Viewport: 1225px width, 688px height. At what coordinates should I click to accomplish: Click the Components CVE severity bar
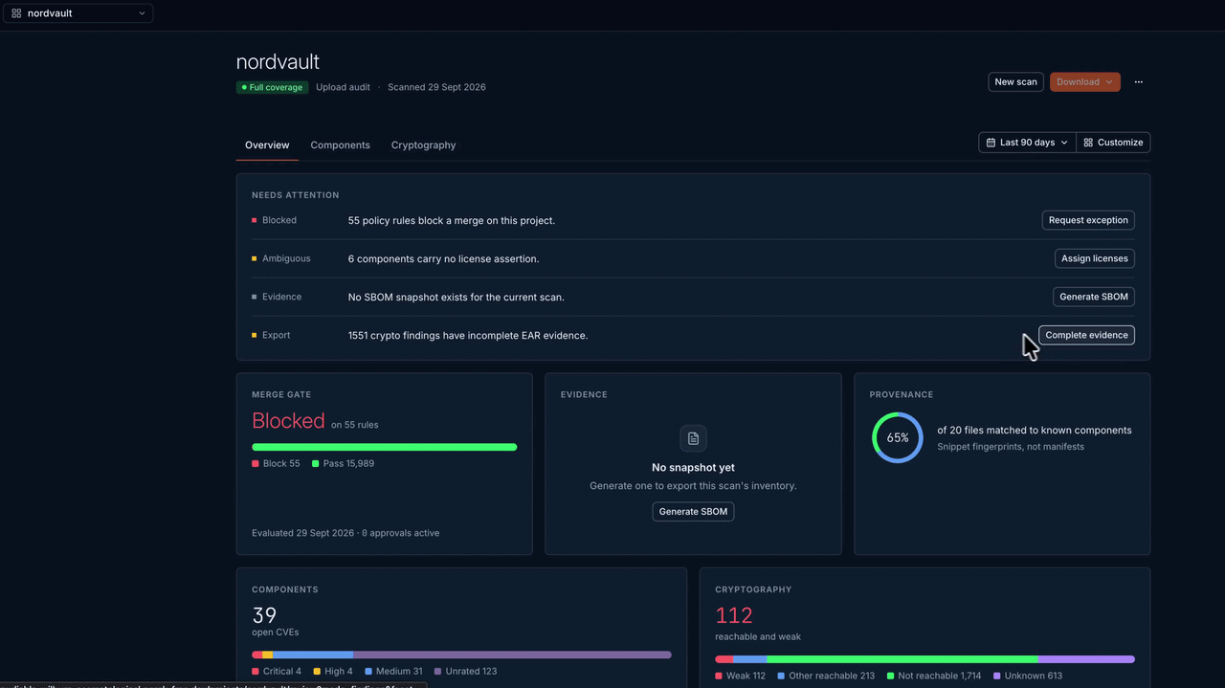pos(461,655)
